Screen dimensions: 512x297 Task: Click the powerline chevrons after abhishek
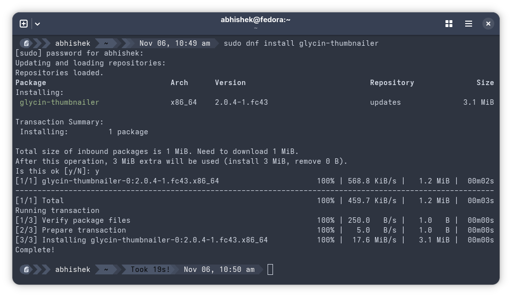[x=97, y=43]
